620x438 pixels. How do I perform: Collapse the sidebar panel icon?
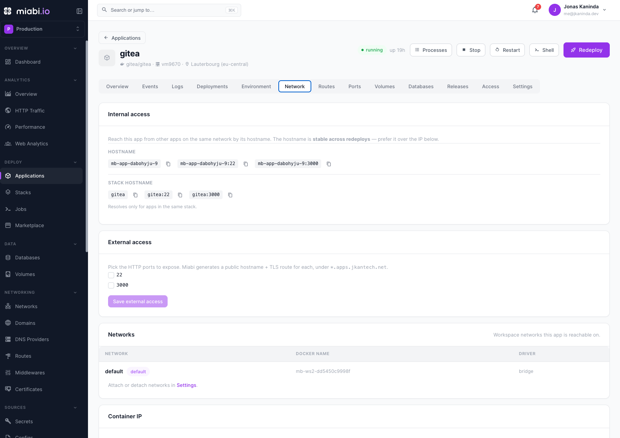[79, 11]
